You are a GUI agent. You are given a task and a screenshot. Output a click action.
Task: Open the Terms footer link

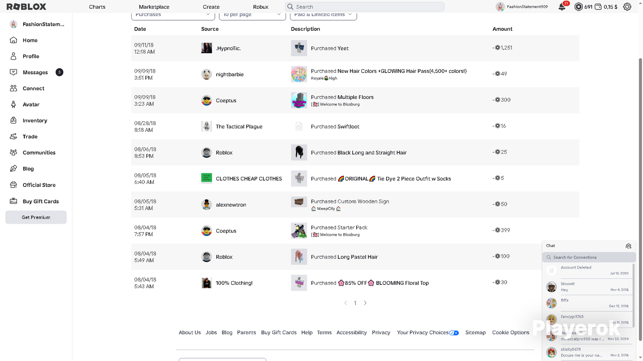pos(324,332)
